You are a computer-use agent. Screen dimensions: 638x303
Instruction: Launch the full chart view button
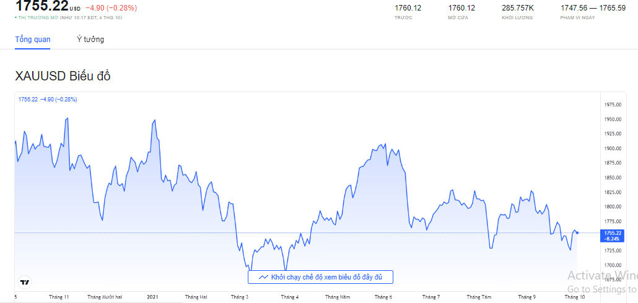click(x=320, y=277)
